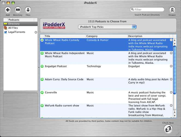Click the All Files icon
181x137 pixels.
[x=5, y=28]
